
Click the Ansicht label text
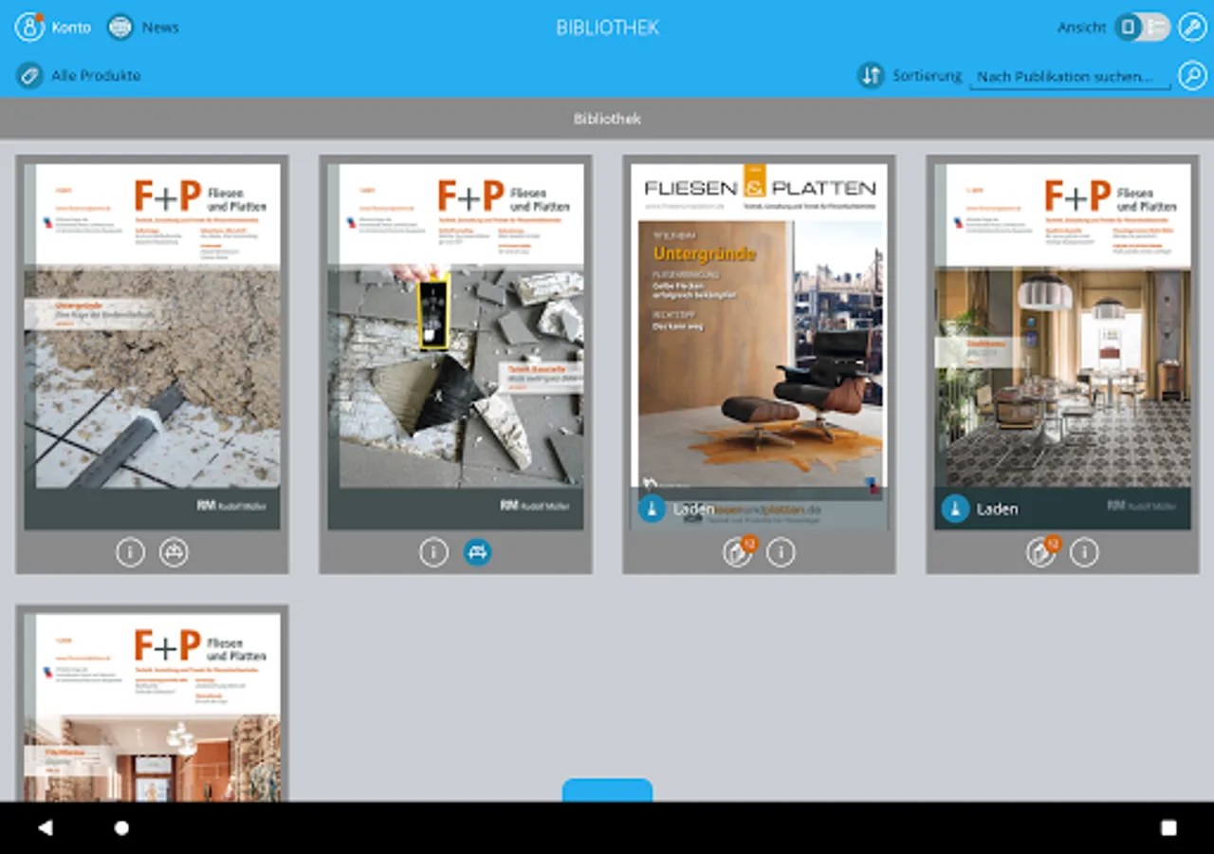(x=1081, y=28)
